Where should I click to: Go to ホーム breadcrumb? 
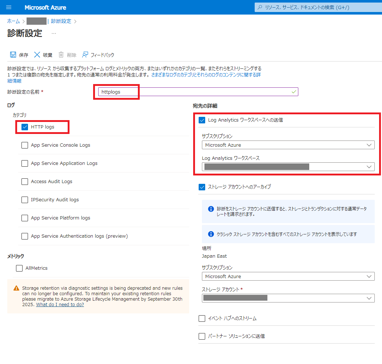[13, 21]
